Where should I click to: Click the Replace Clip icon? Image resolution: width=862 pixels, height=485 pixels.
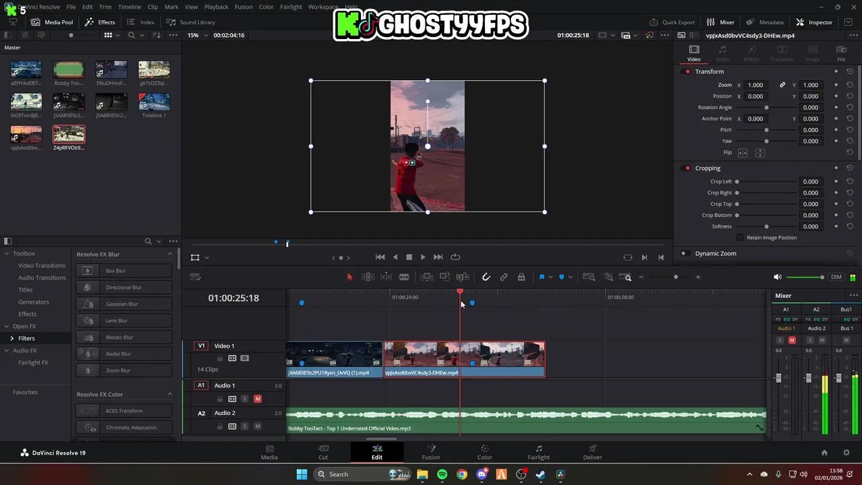463,277
